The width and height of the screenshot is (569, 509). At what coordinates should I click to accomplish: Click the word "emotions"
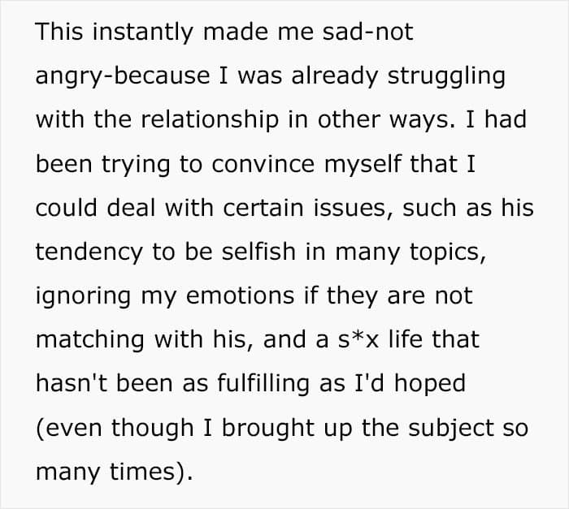coord(240,295)
